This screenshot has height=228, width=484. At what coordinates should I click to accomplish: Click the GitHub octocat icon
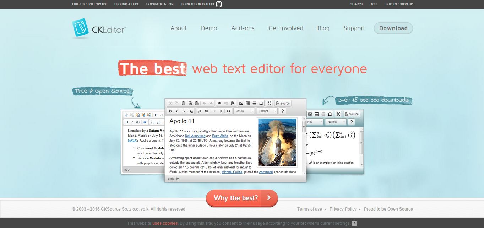[219, 4]
